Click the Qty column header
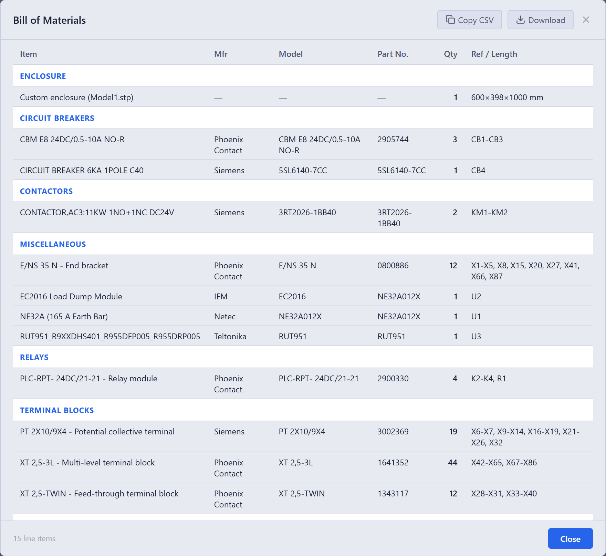 tap(450, 54)
